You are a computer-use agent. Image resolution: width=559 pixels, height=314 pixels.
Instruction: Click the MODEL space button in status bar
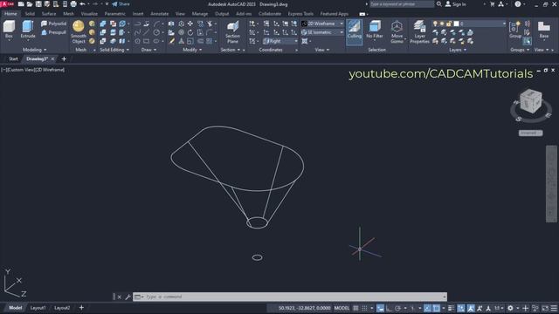[x=342, y=308]
